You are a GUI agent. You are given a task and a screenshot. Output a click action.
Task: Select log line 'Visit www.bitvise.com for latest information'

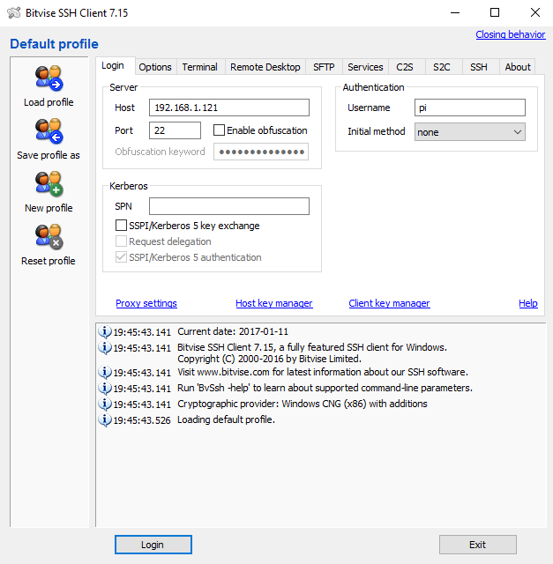(x=323, y=372)
